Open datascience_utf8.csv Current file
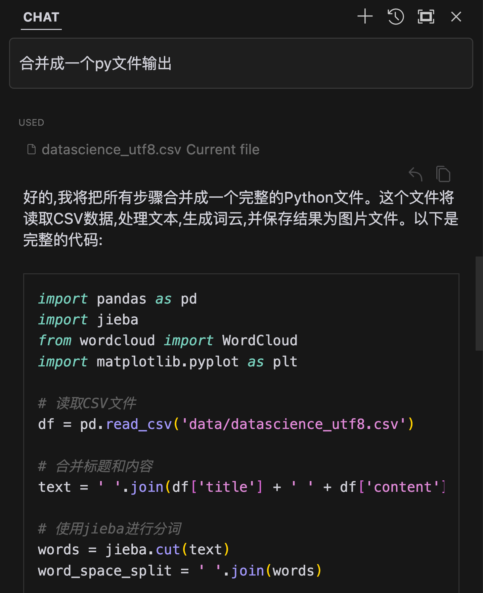The width and height of the screenshot is (483, 593). tap(150, 149)
